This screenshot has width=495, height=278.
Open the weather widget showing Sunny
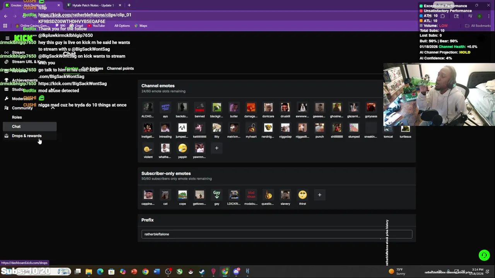[397, 271]
